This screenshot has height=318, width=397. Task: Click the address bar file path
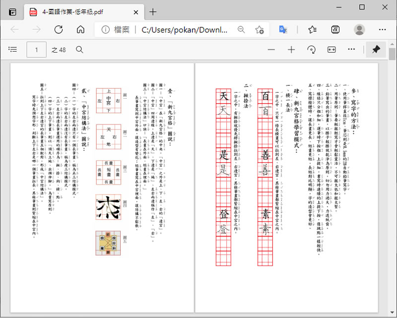click(184, 30)
